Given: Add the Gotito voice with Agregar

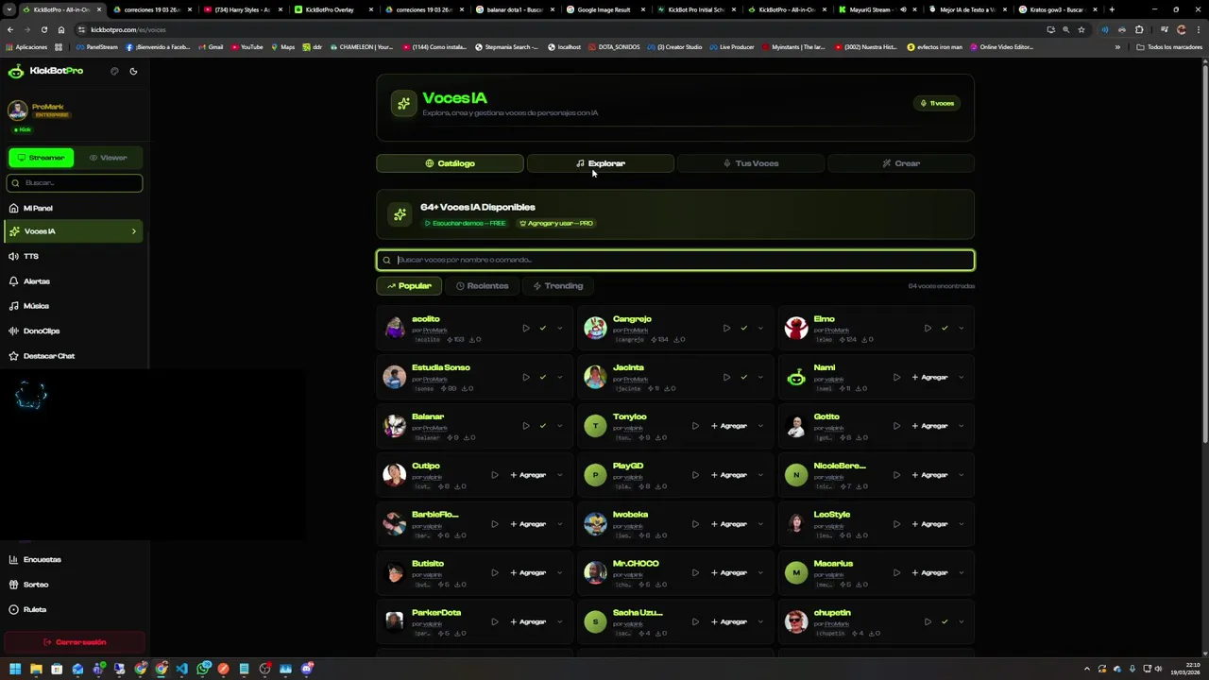Looking at the screenshot, I should [x=929, y=426].
